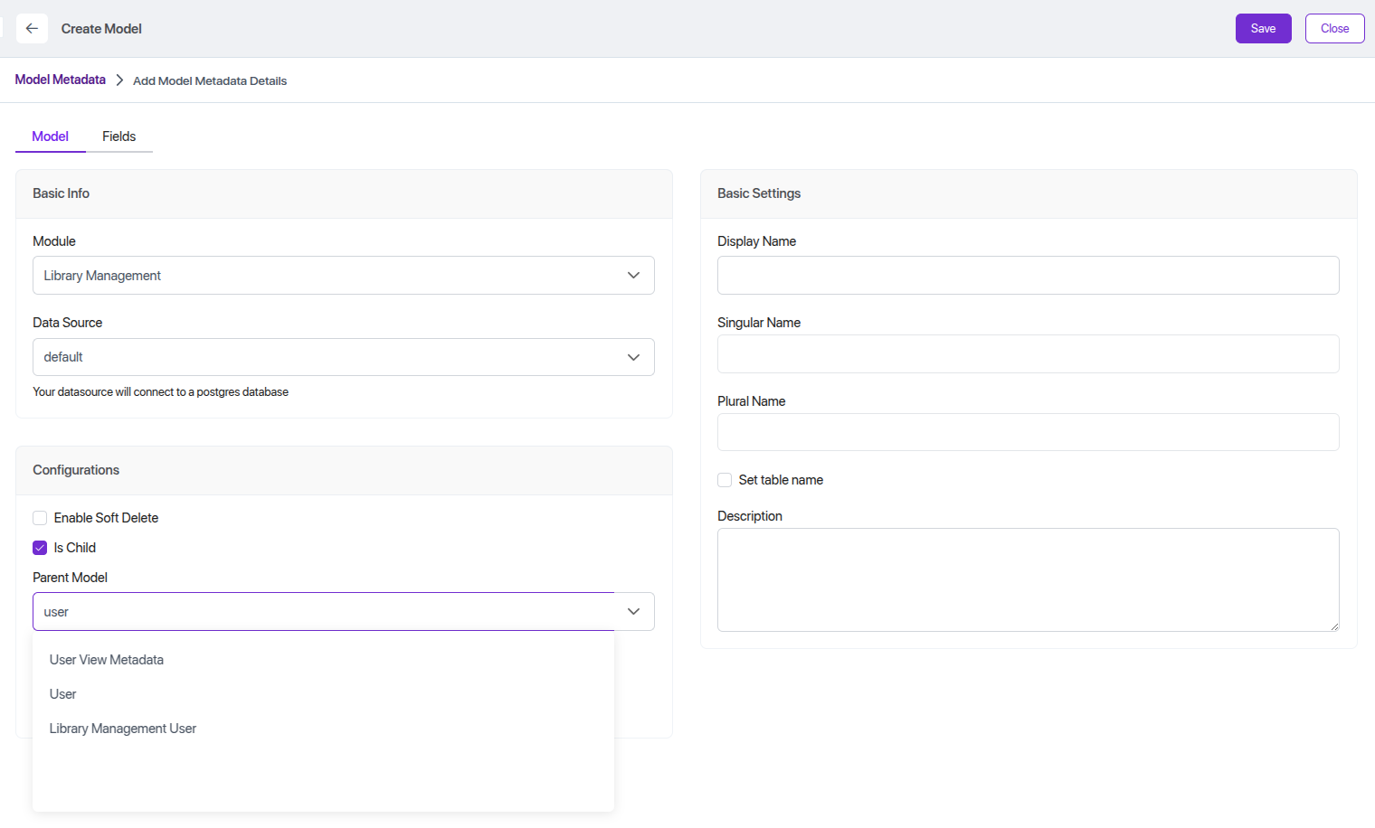
Task: Click the Description textarea resize handle
Action: (1333, 626)
